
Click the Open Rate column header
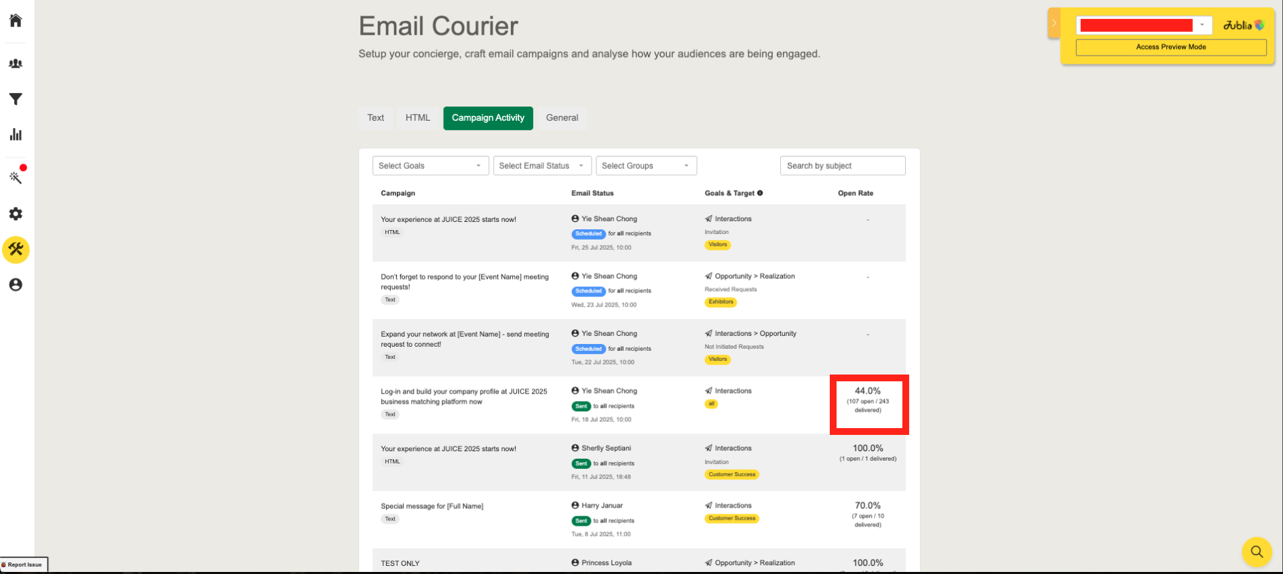[x=856, y=193]
